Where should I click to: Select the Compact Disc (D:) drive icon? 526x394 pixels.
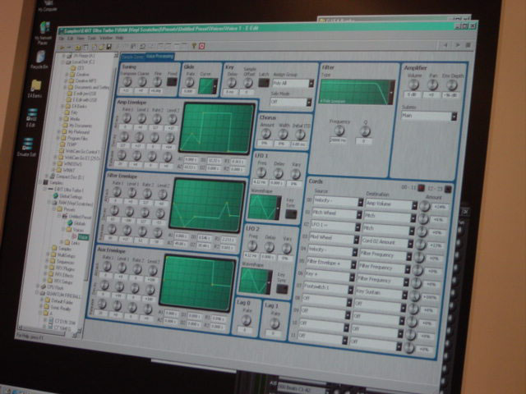pos(52,176)
